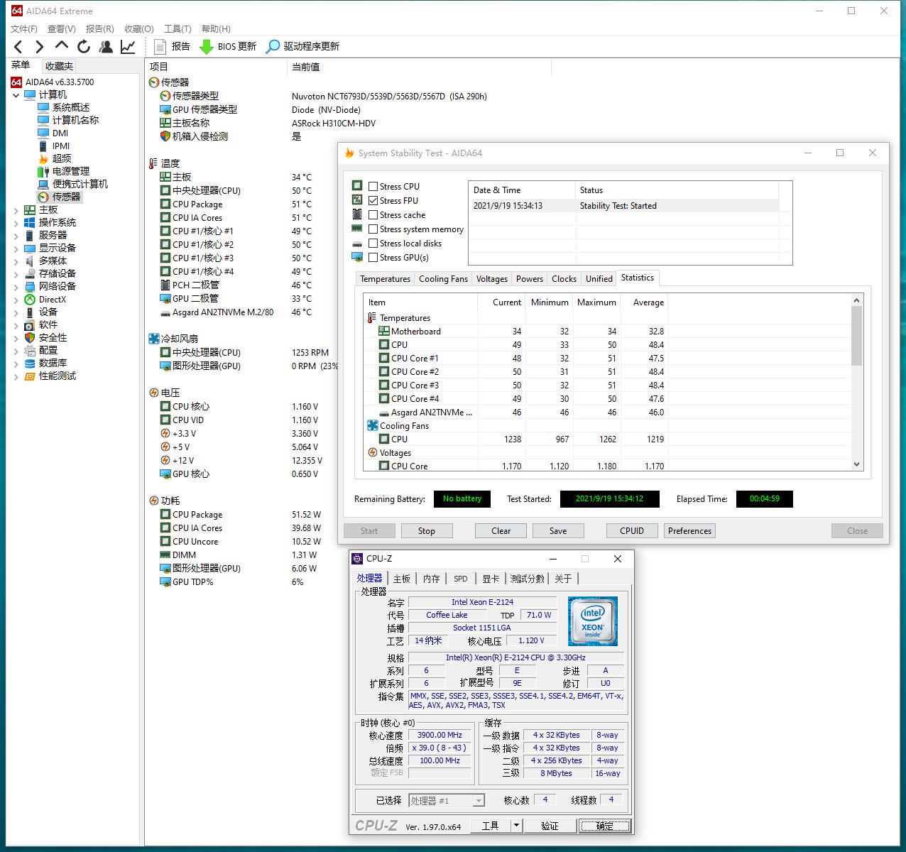
Task: Open the processor selection dropdown in CPU-Z
Action: coord(479,801)
